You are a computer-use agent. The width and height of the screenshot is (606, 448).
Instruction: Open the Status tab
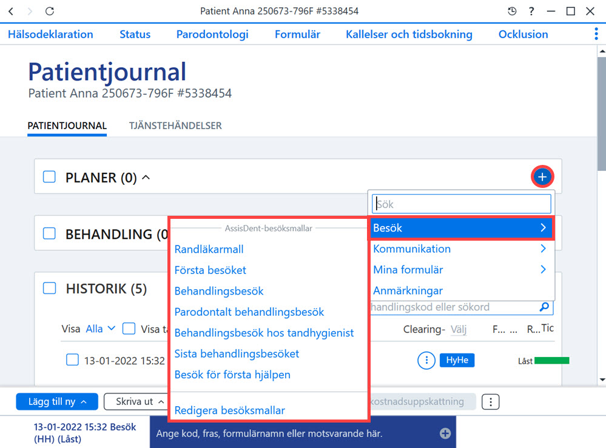pyautogui.click(x=135, y=35)
